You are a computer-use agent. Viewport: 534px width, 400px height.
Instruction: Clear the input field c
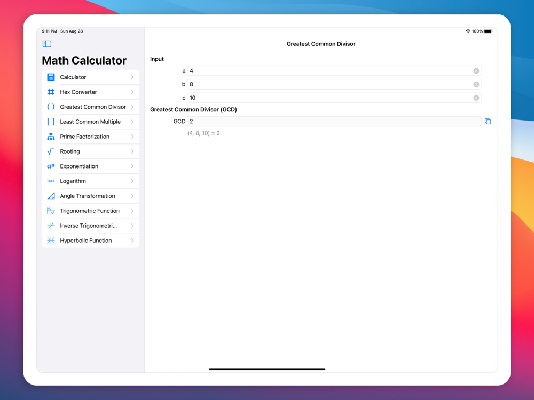[x=476, y=98]
